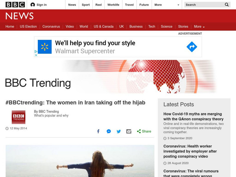Open the Covid-19 QAnon myths article
The image size is (236, 177).
[193, 117]
